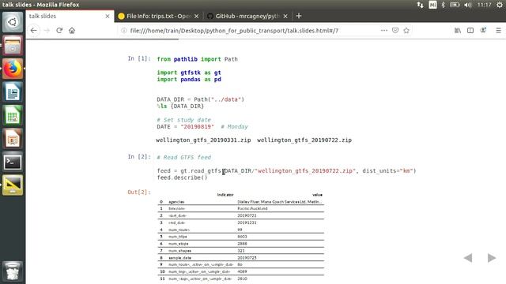Click the wellington_gtfs_20190331.zip output text
The image size is (506, 284).
click(x=203, y=140)
